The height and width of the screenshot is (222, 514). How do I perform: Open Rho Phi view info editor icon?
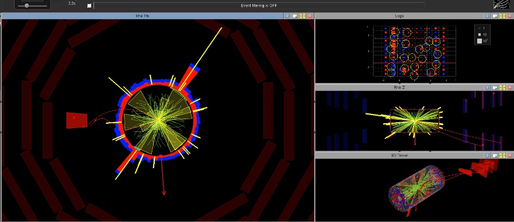tap(288, 16)
